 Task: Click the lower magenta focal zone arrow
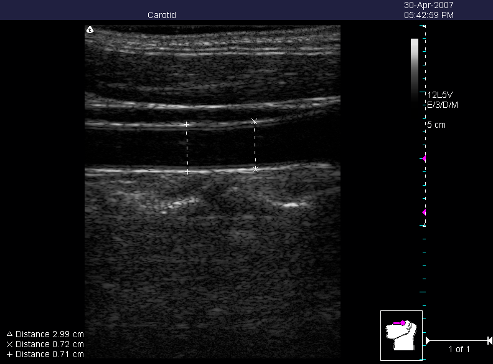point(424,213)
